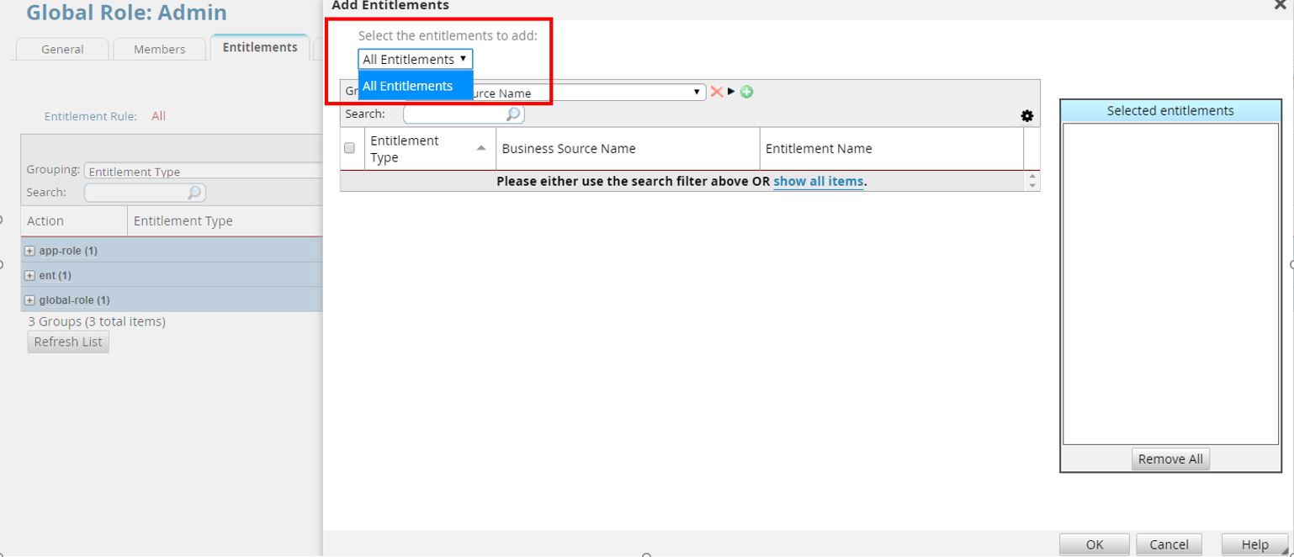Open the All Entitlements dropdown
1294x557 pixels.
click(416, 59)
